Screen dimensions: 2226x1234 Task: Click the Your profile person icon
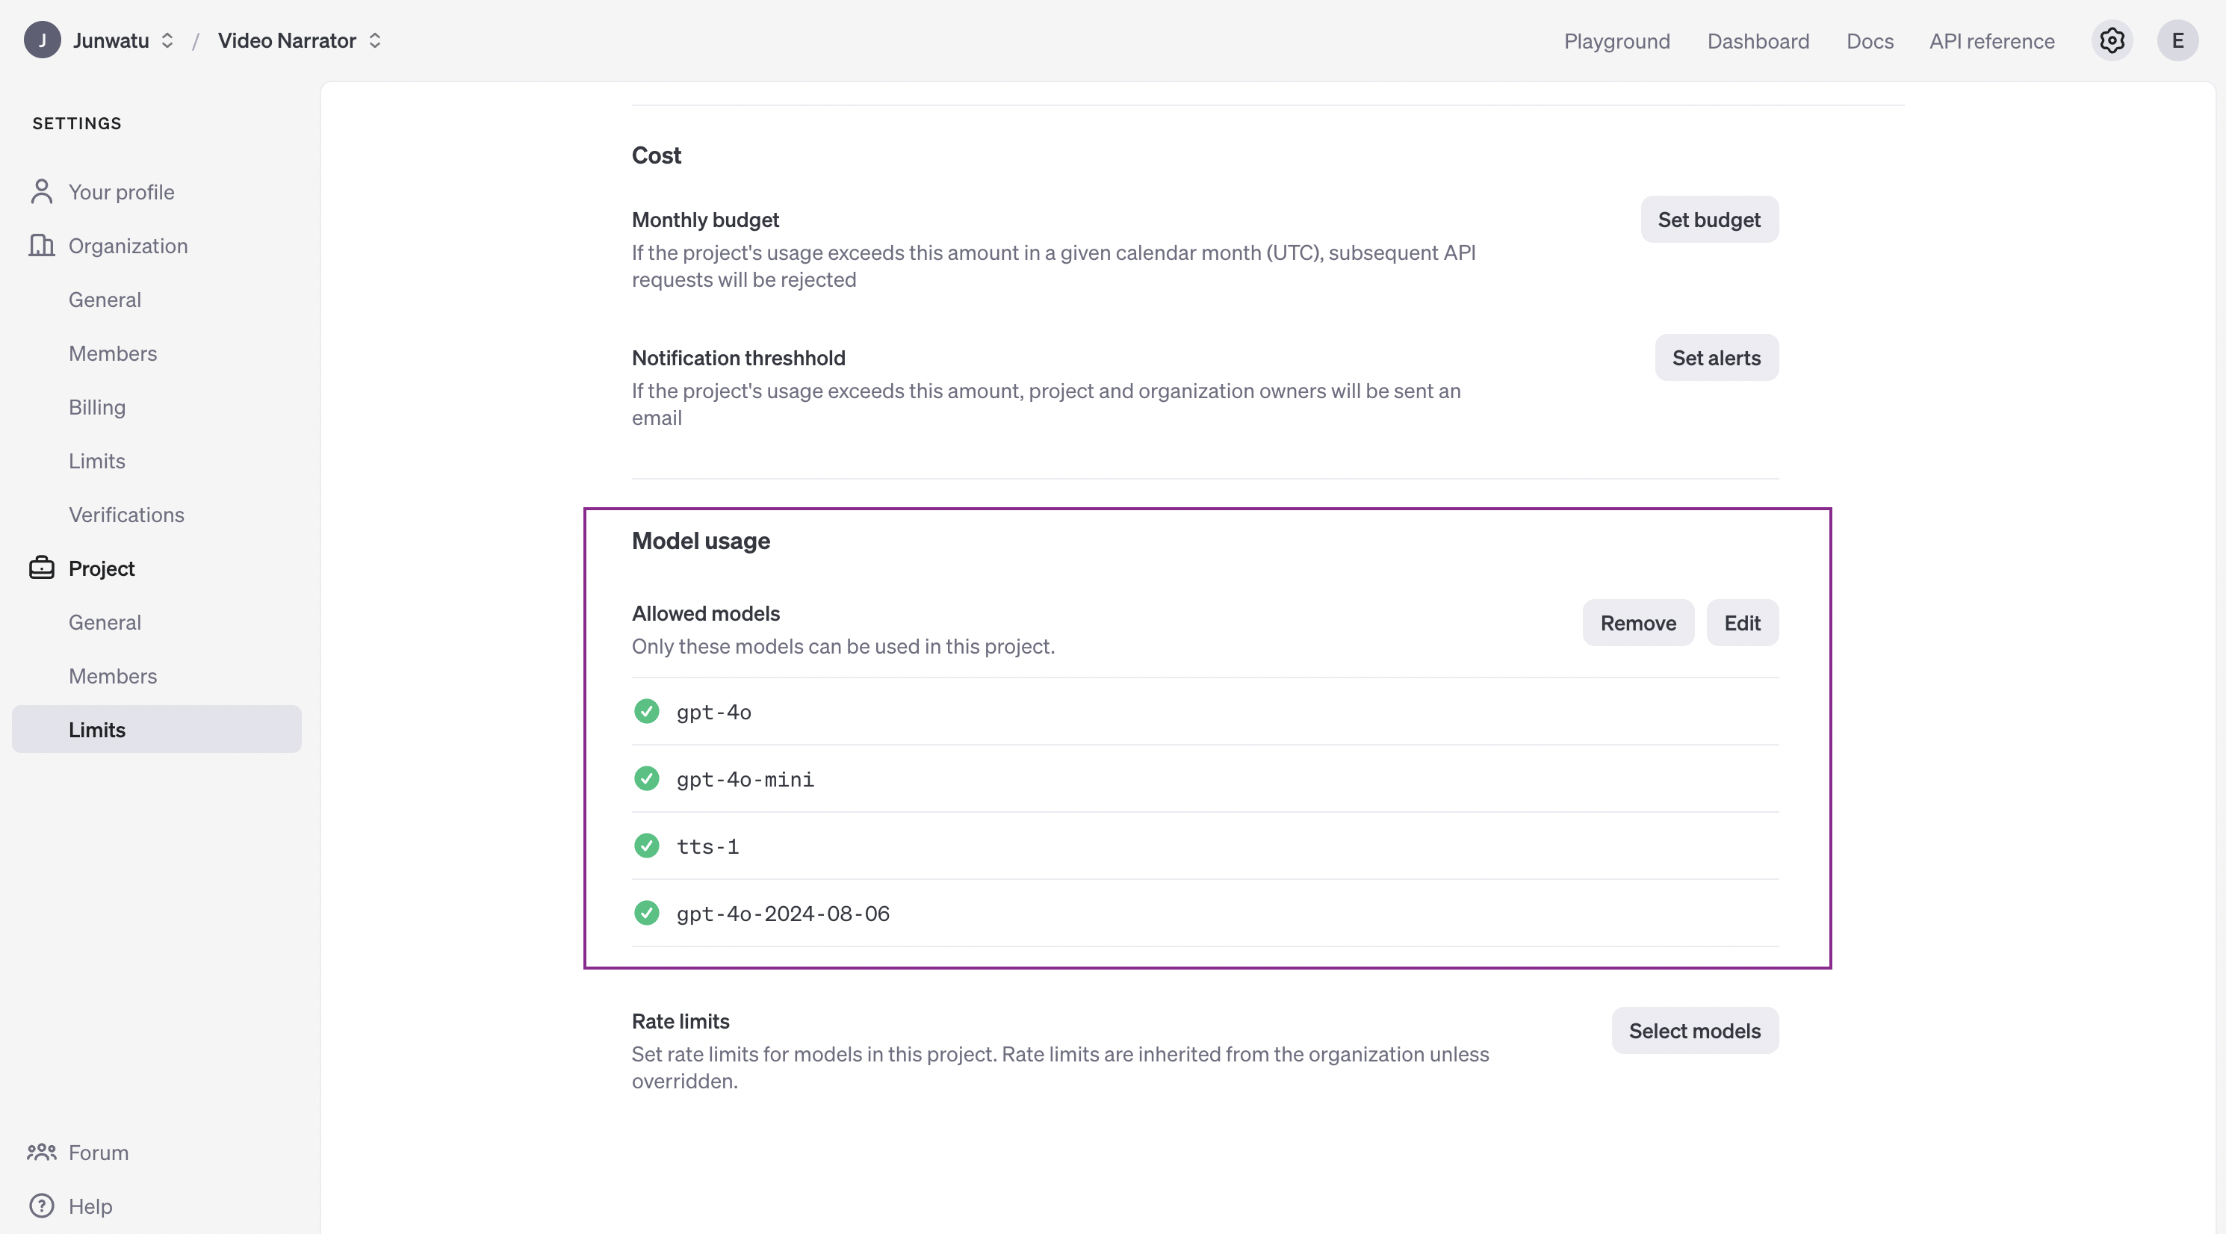pyautogui.click(x=42, y=192)
